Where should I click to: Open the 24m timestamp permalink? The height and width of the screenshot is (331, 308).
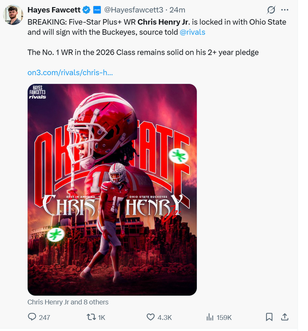[178, 10]
